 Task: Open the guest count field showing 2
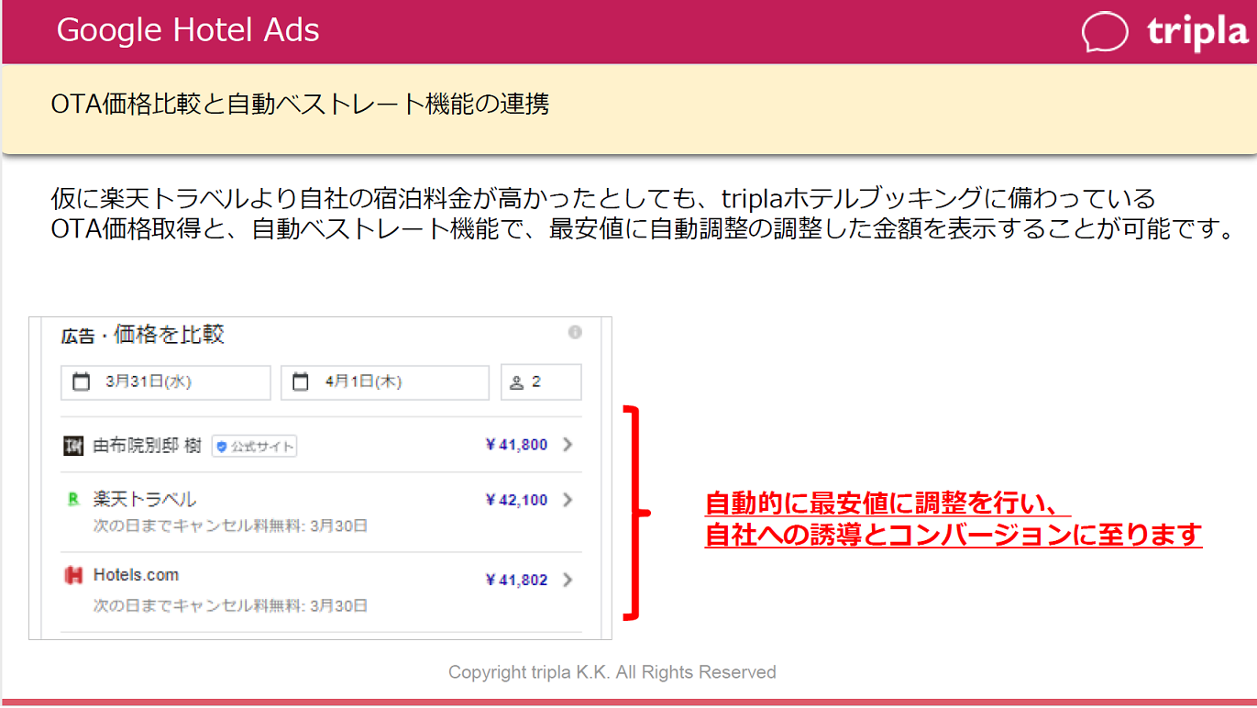coord(541,382)
